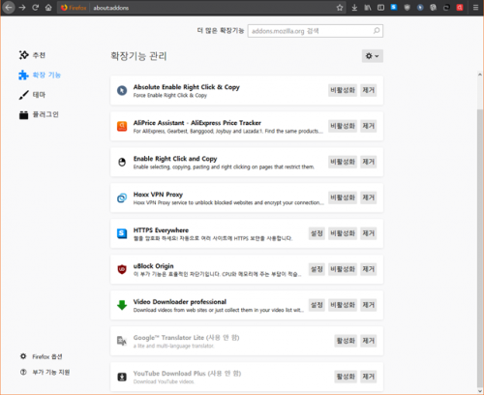This screenshot has width=484, height=395.
Task: Bookmark this page with the star icon
Action: (340, 8)
